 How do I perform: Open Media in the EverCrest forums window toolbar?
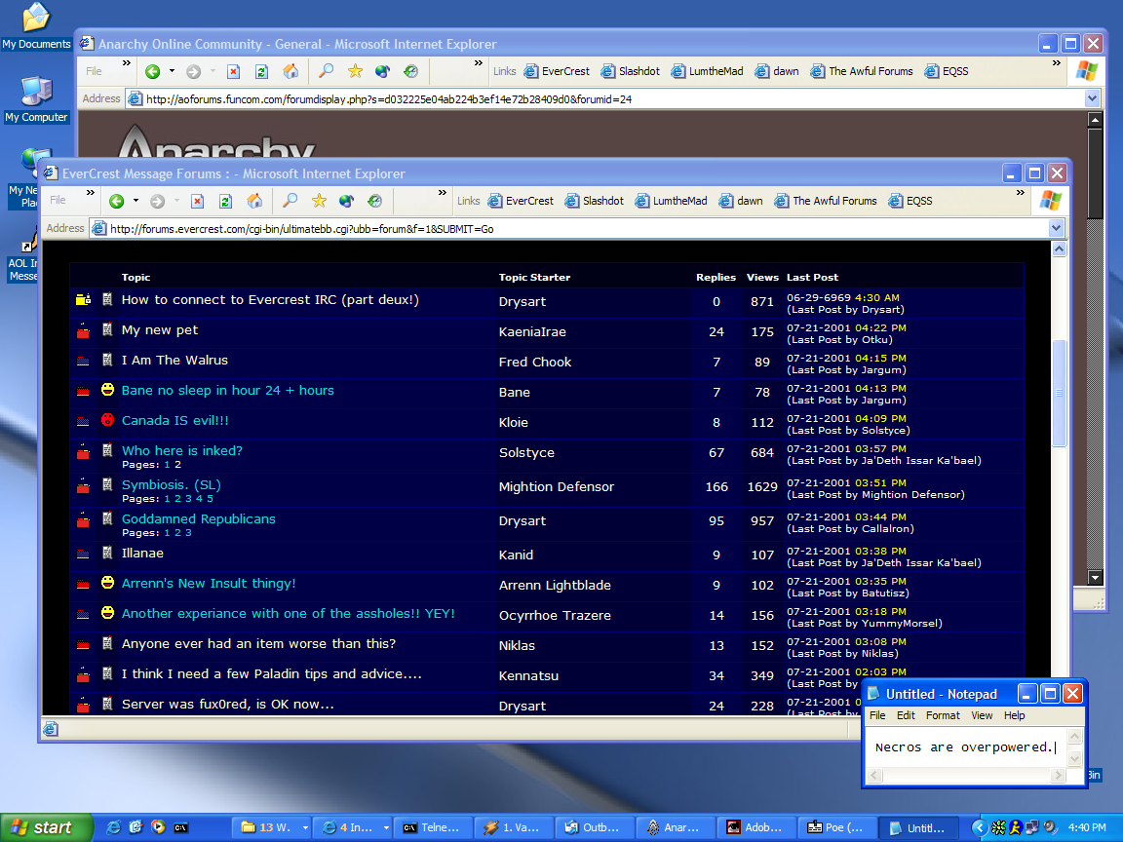click(x=347, y=201)
